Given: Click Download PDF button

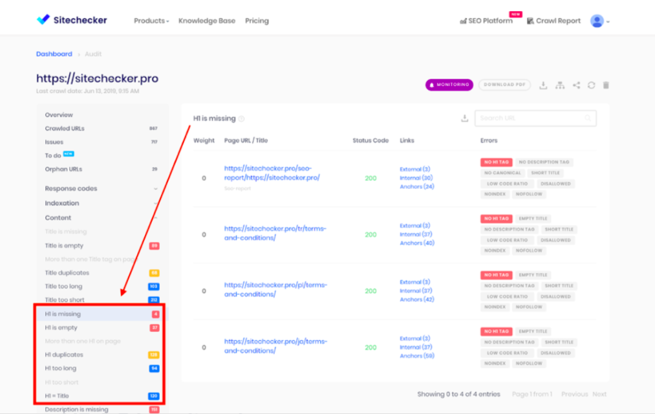Looking at the screenshot, I should [504, 85].
